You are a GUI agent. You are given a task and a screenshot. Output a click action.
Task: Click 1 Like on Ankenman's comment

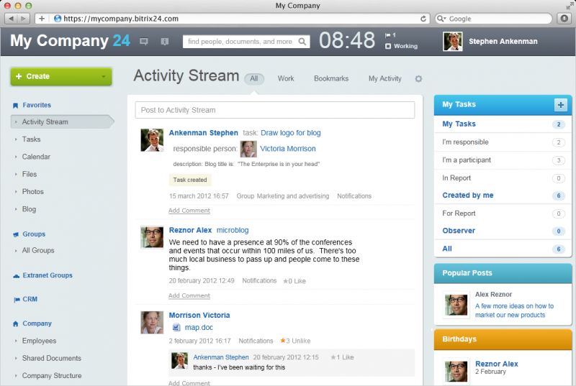click(342, 357)
